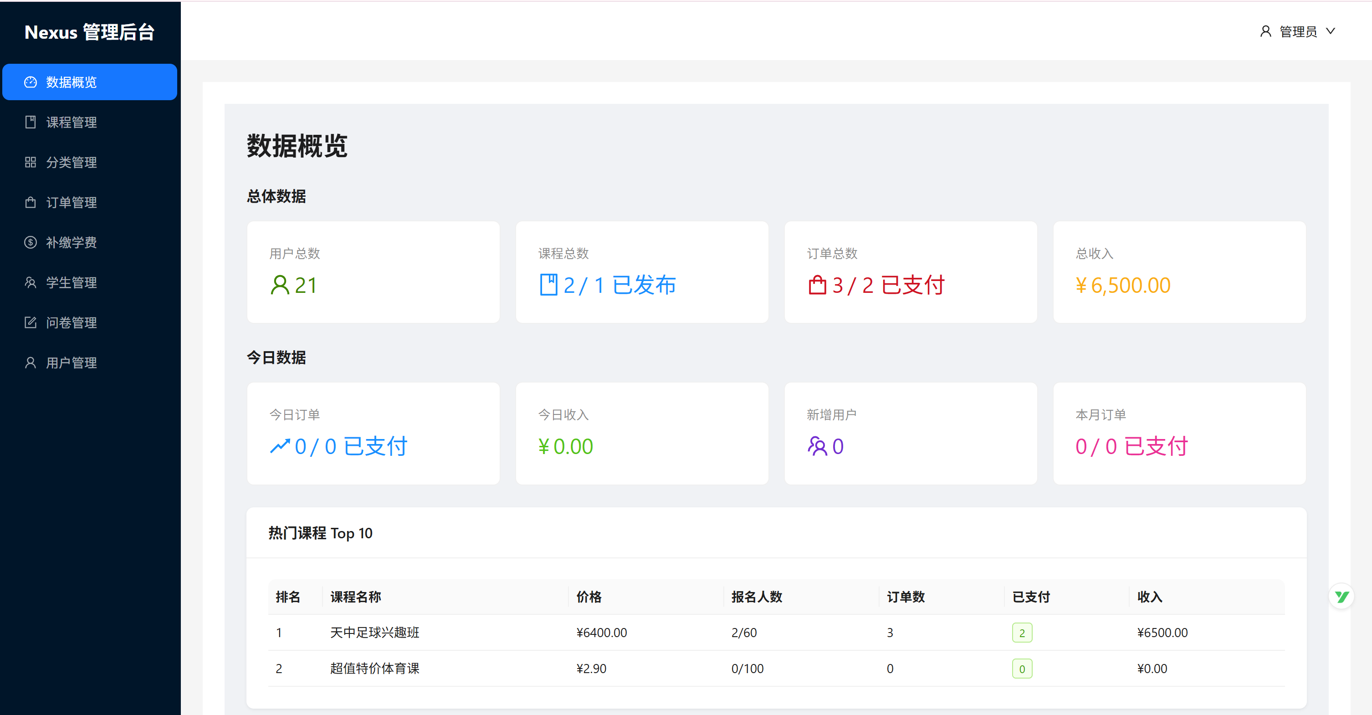Click the shopping bag icon beside 订单管理
Viewport: 1372px width, 715px height.
tap(31, 202)
